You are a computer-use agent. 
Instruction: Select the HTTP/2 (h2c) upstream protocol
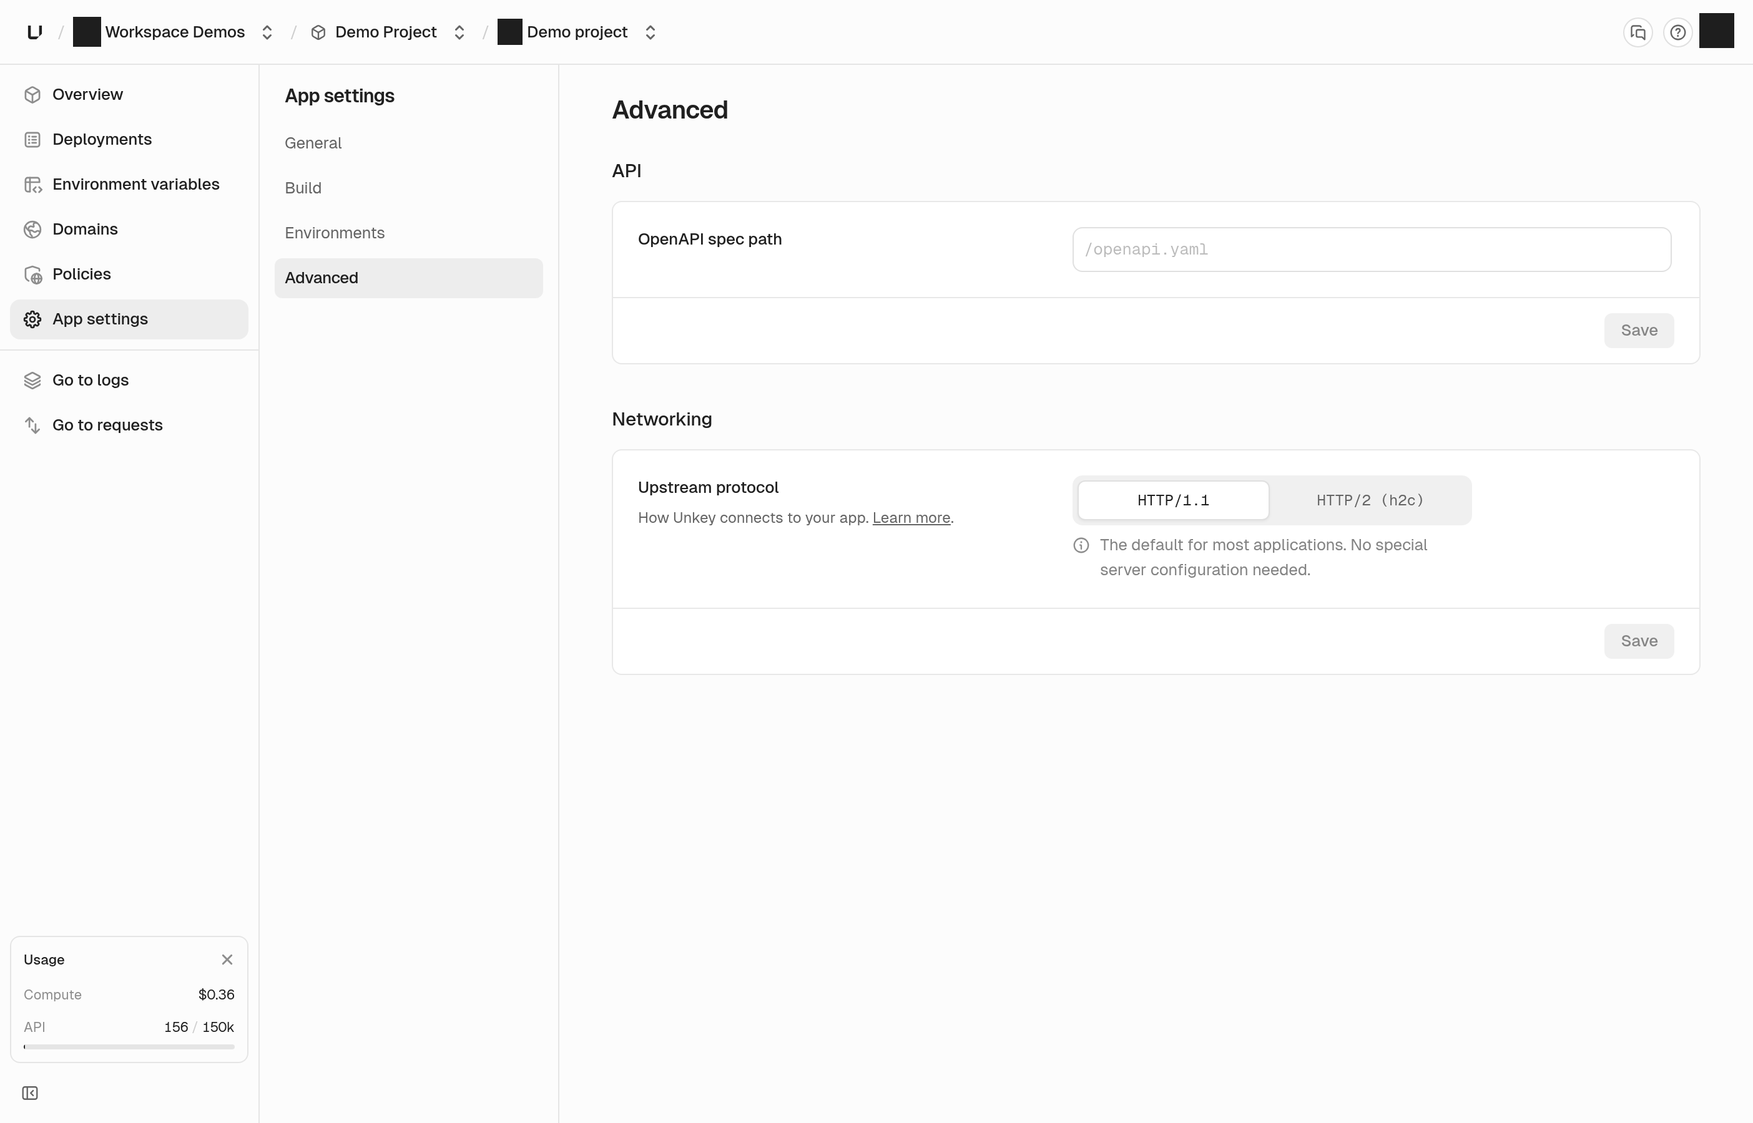coord(1370,500)
